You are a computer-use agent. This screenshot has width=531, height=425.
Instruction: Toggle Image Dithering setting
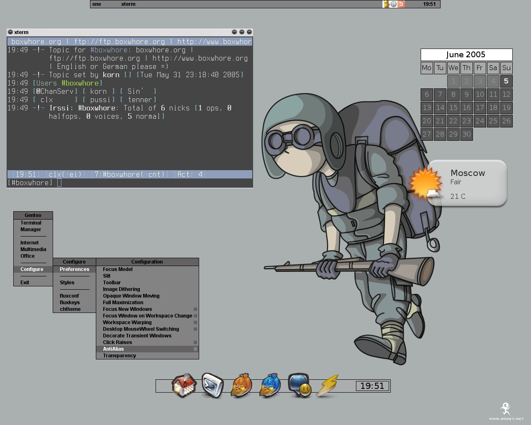(x=147, y=289)
